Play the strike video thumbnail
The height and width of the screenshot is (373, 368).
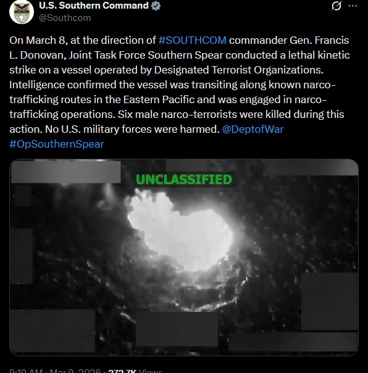coord(184,257)
